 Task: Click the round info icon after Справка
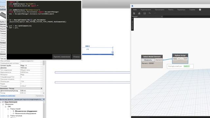pos(200,10)
